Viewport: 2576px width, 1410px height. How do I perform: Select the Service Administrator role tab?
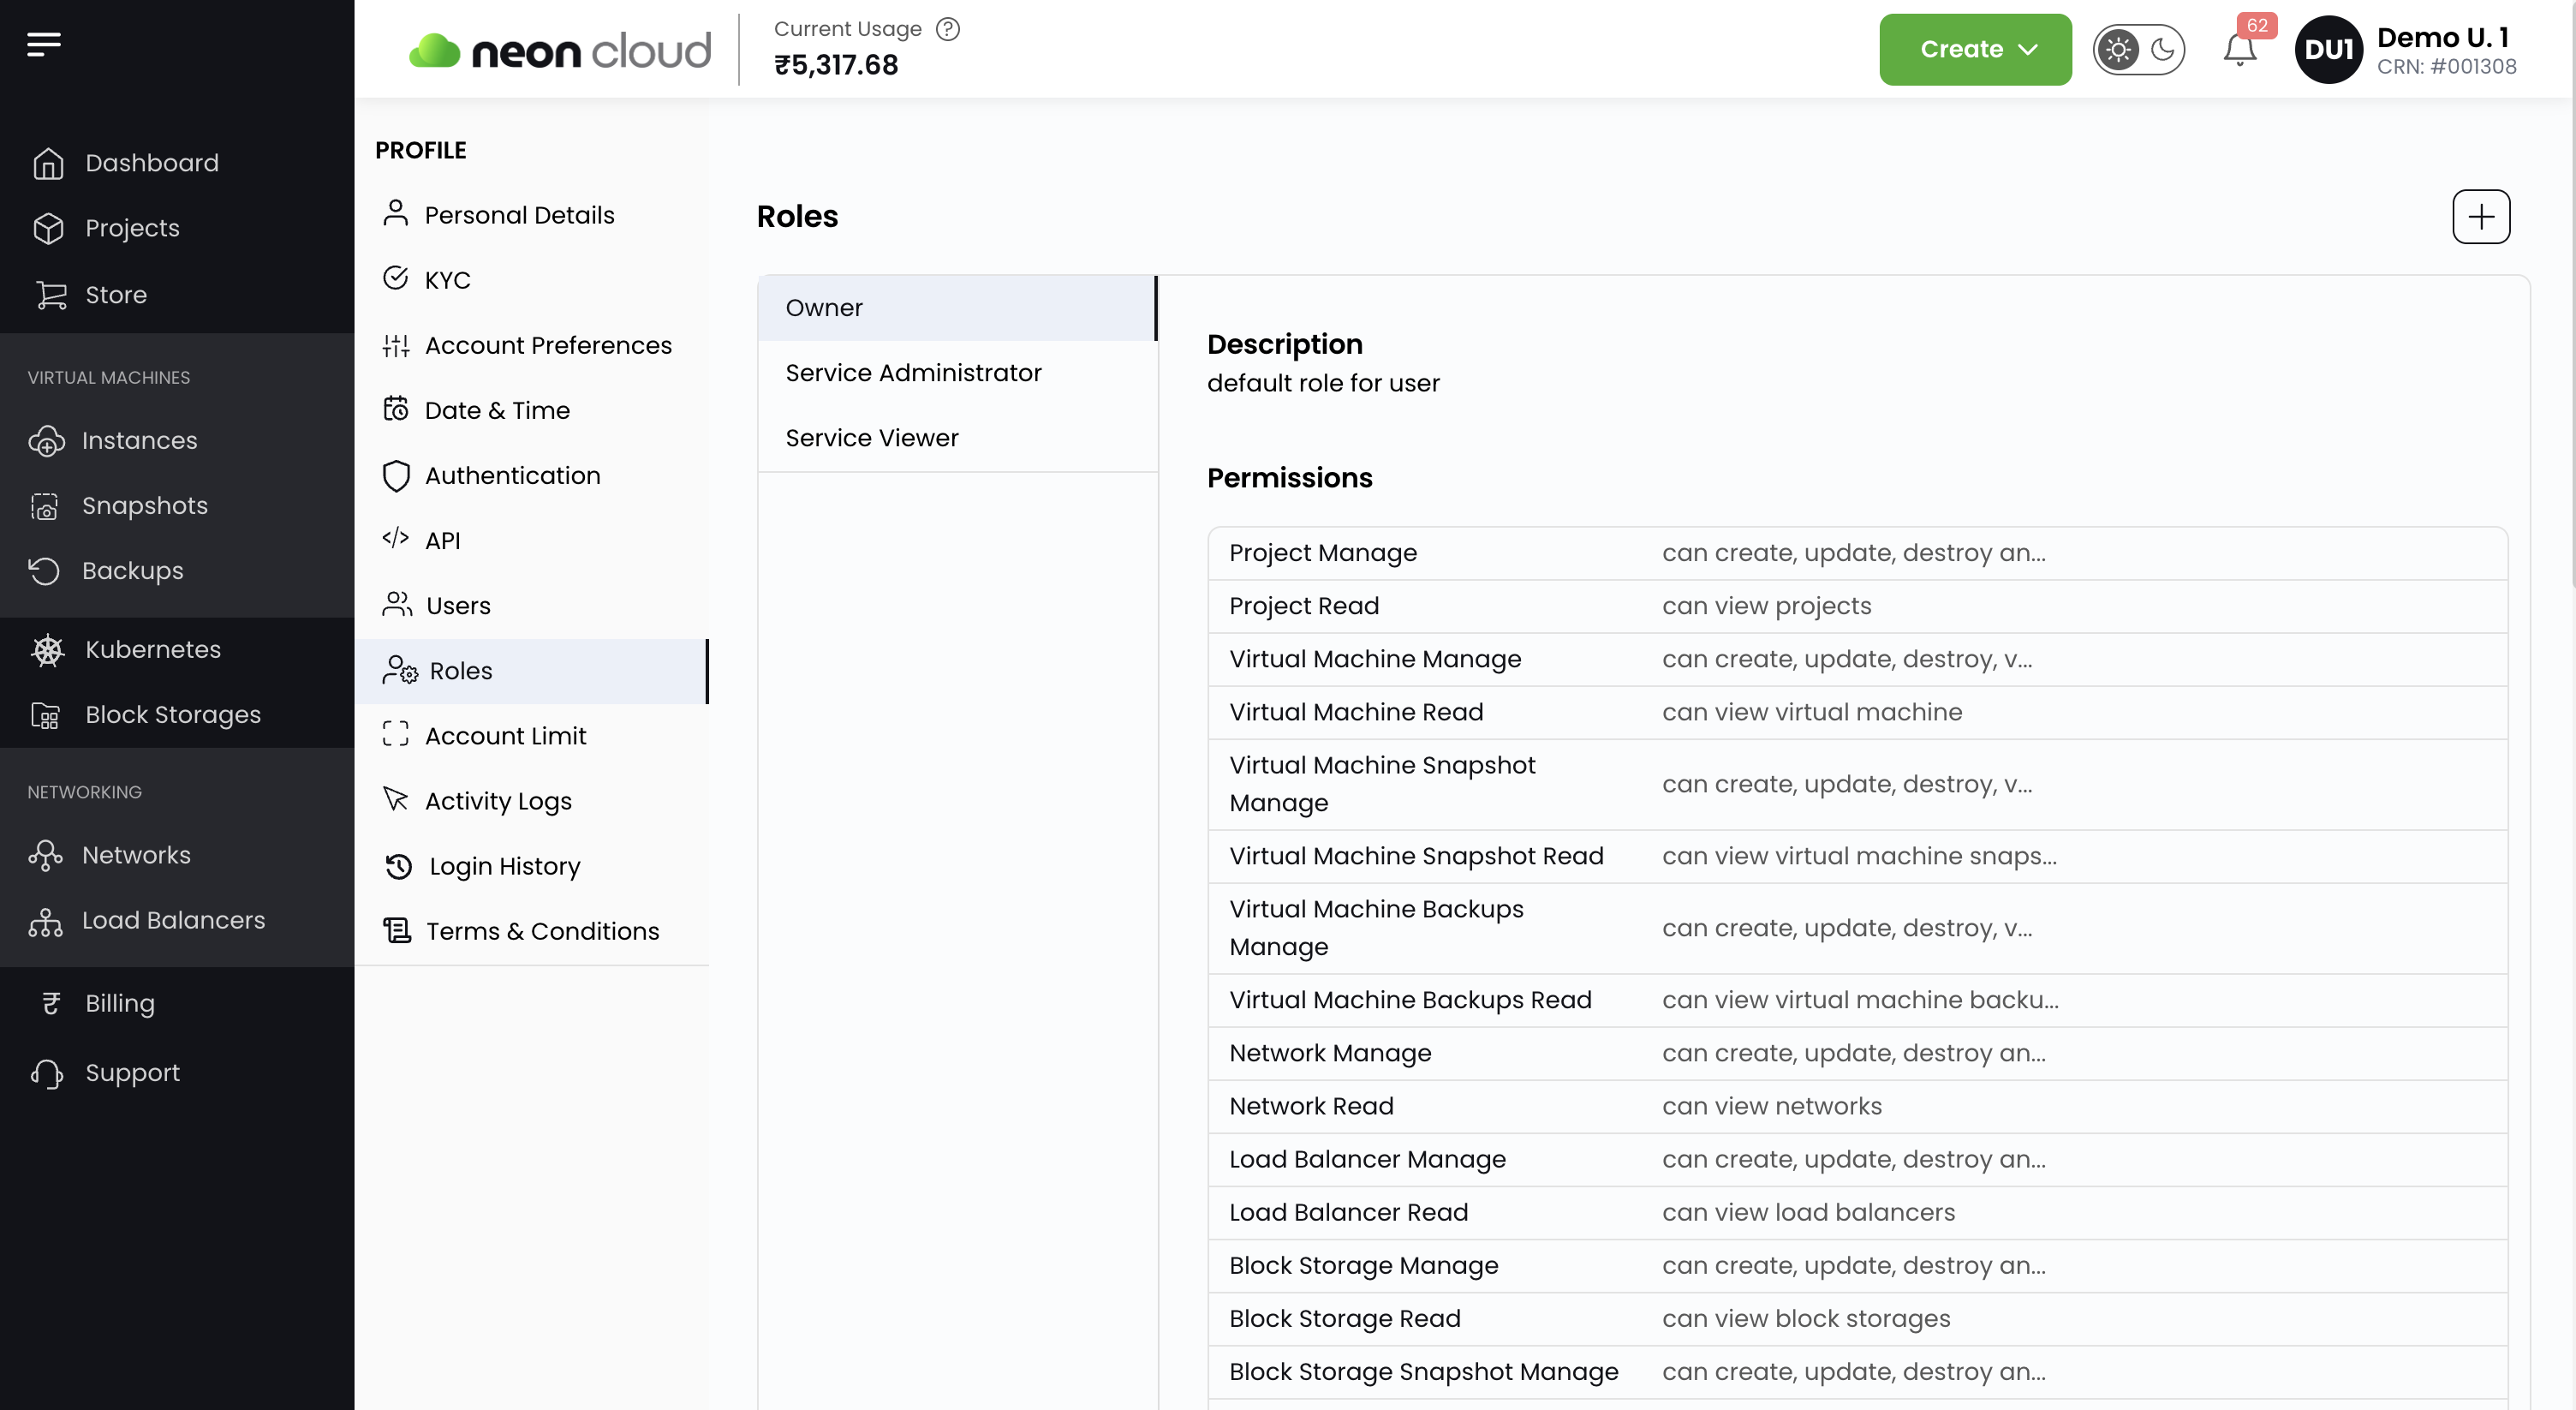point(913,373)
